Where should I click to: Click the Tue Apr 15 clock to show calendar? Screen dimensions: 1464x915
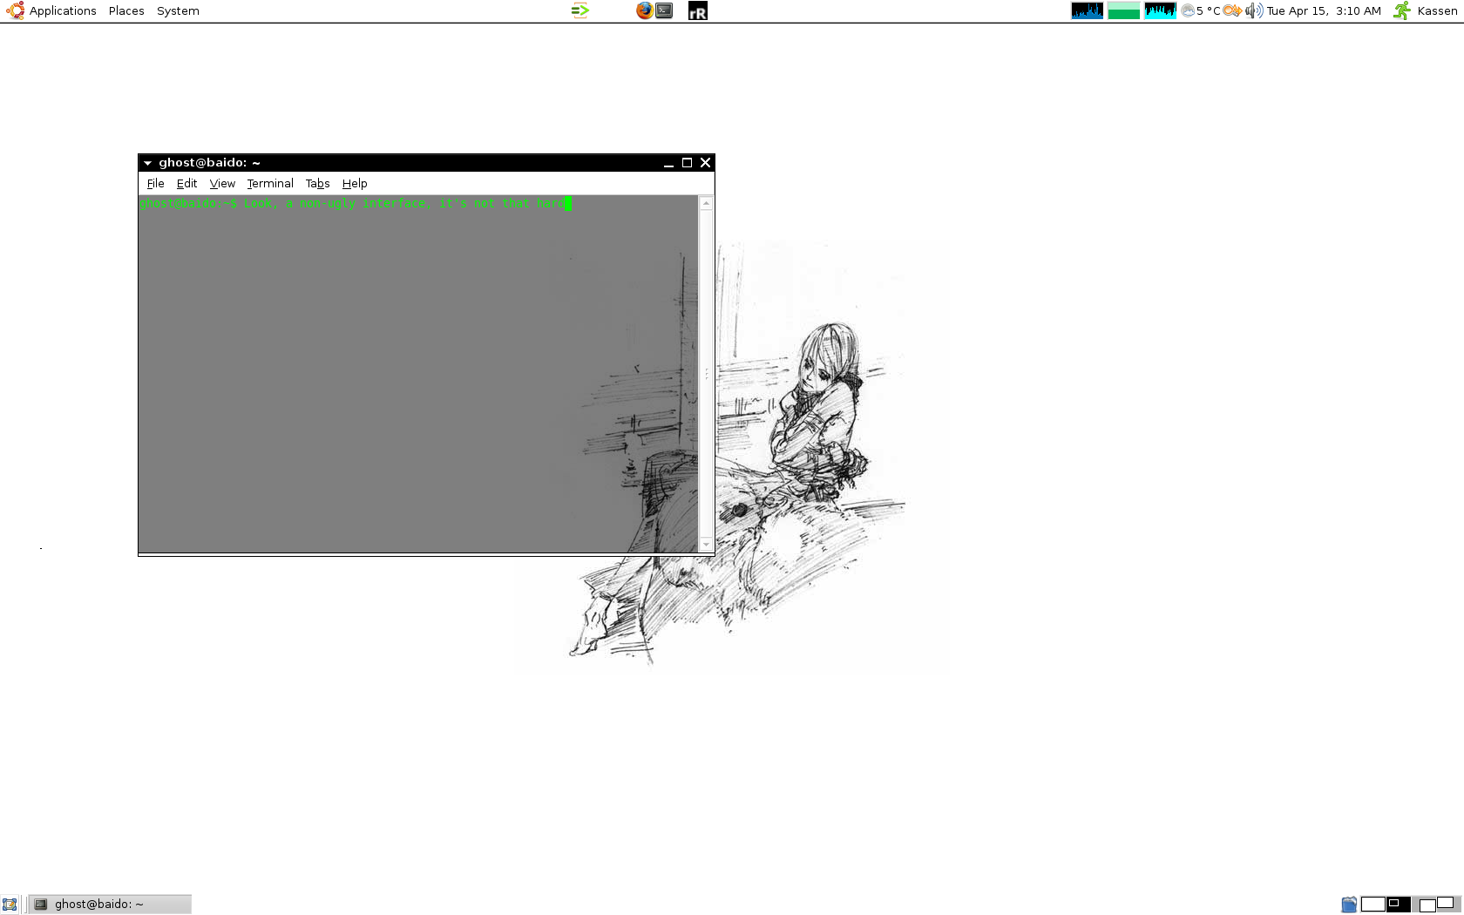tap(1323, 10)
